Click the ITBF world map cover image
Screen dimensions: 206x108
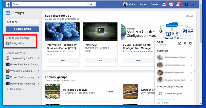(x=62, y=32)
